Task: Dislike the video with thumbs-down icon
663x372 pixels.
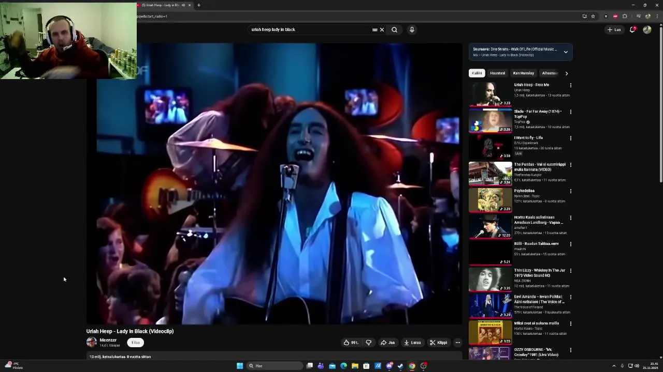Action: click(369, 343)
